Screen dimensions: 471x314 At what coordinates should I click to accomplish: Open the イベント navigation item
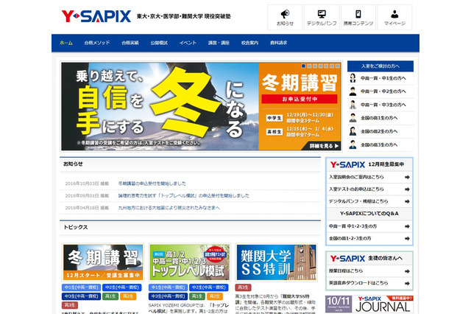(188, 43)
